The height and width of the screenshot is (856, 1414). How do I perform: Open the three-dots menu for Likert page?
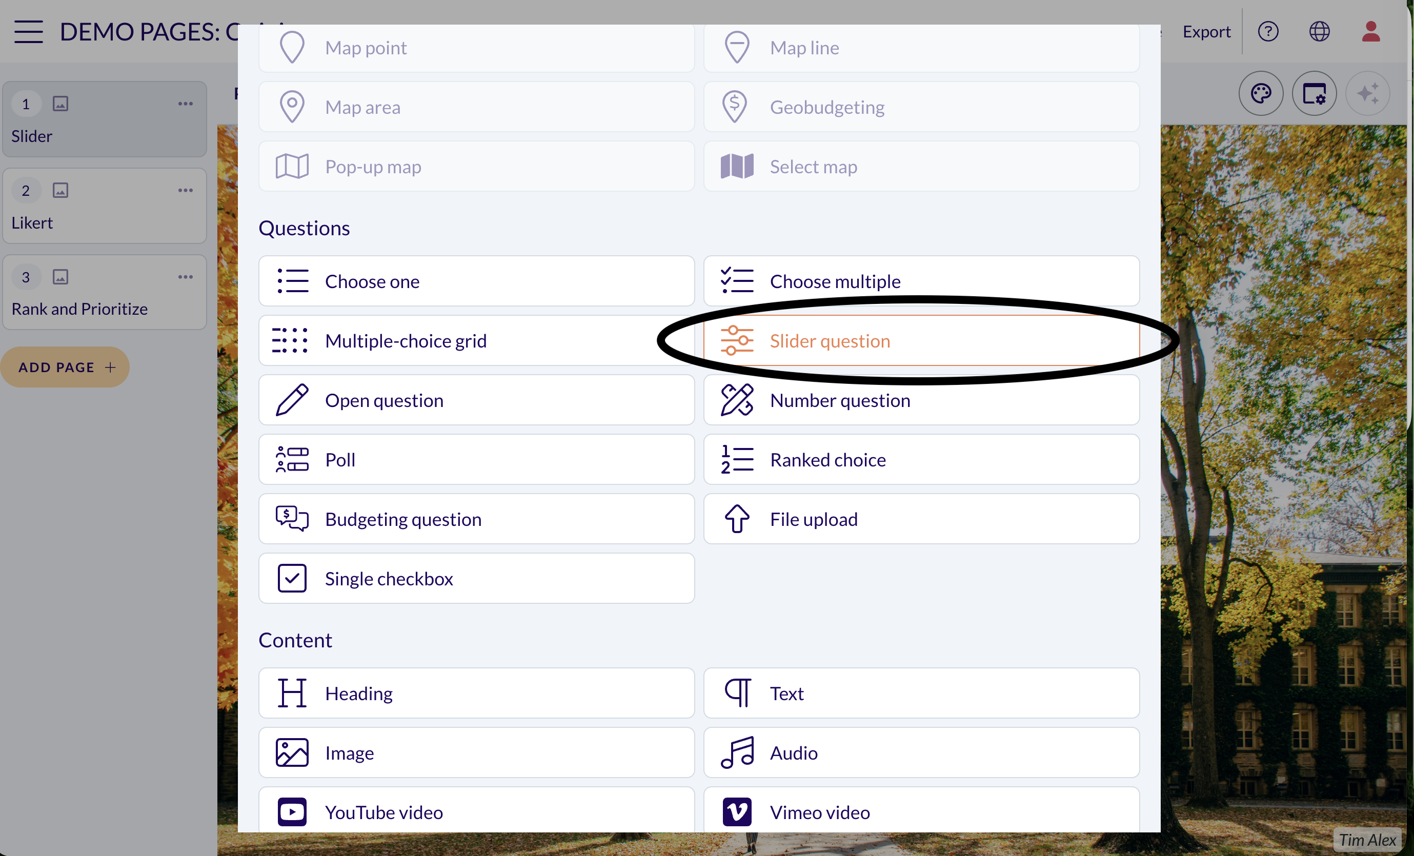click(x=186, y=191)
